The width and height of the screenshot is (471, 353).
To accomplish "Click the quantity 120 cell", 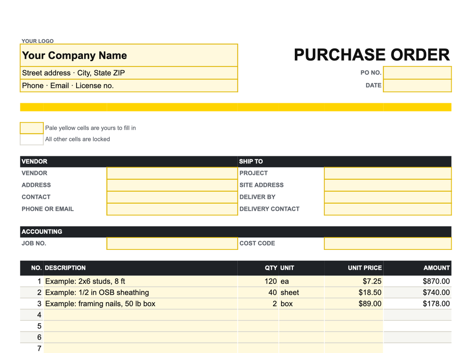I will click(258, 281).
